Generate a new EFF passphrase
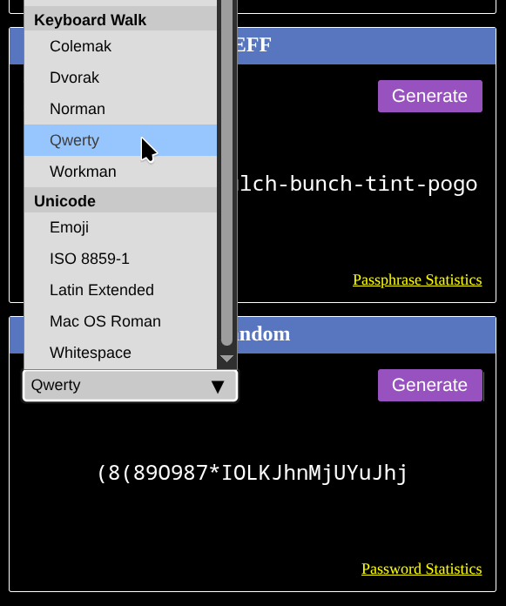Screen dimensions: 506x606 pyautogui.click(x=430, y=96)
